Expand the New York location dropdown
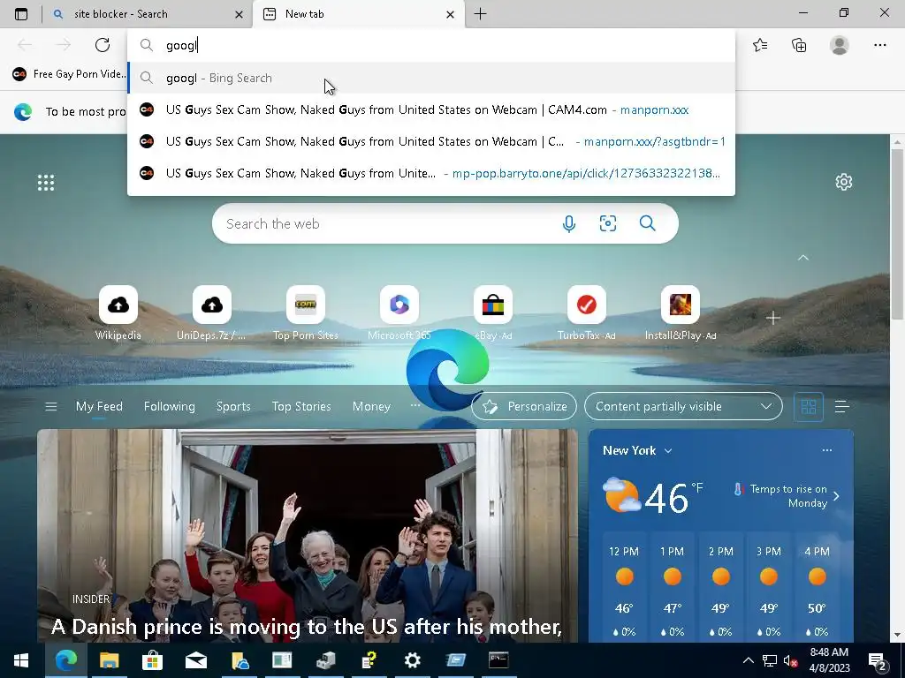Image resolution: width=905 pixels, height=678 pixels. pyautogui.click(x=637, y=451)
